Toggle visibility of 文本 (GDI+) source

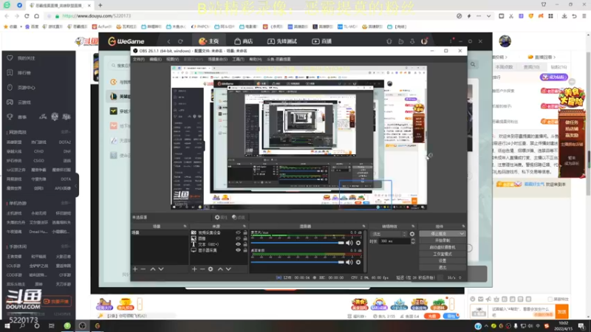[x=238, y=244]
